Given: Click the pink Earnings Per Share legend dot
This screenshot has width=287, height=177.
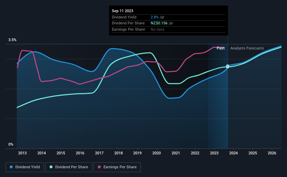Looking at the screenshot, I should point(99,167).
